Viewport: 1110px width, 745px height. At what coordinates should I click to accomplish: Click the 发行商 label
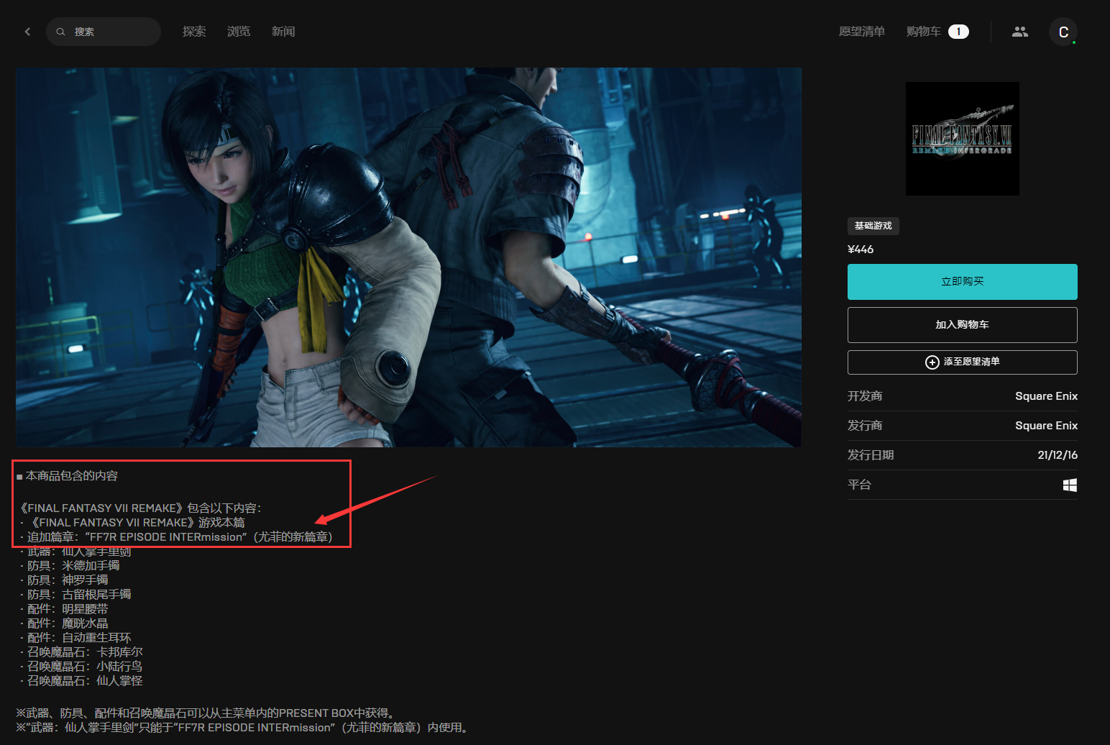[x=865, y=426]
